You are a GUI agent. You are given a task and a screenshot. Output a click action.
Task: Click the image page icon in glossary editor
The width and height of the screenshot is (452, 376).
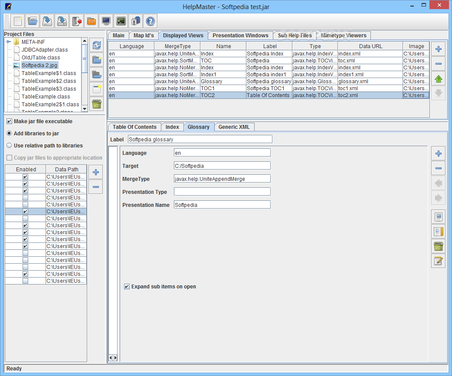click(439, 217)
